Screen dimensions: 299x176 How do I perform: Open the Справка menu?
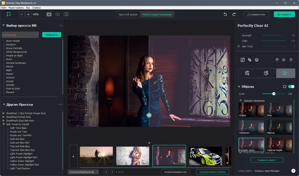point(36,7)
